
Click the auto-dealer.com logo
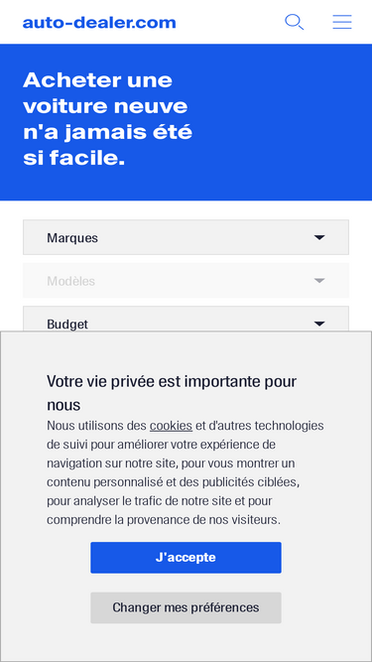point(99,23)
